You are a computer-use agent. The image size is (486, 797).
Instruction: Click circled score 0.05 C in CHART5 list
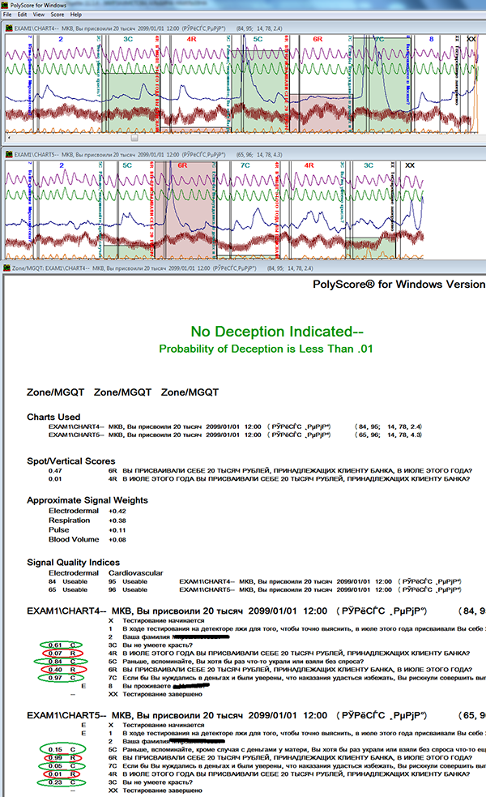point(63,765)
